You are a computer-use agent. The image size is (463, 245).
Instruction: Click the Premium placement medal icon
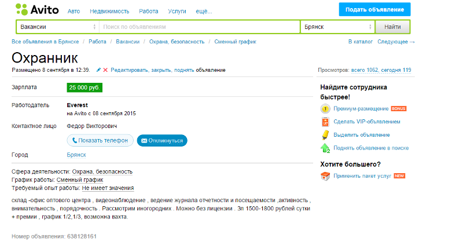(325, 109)
